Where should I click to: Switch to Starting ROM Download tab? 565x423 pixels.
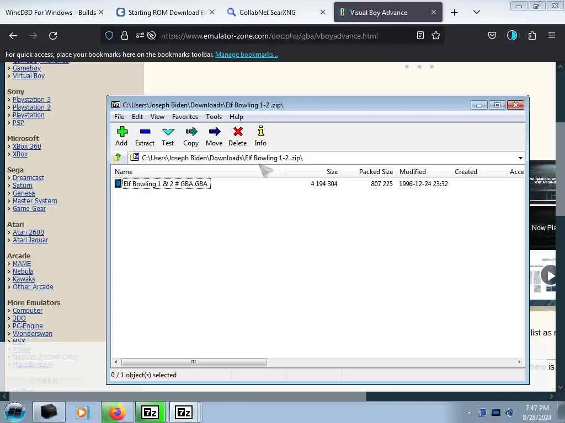tap(167, 13)
